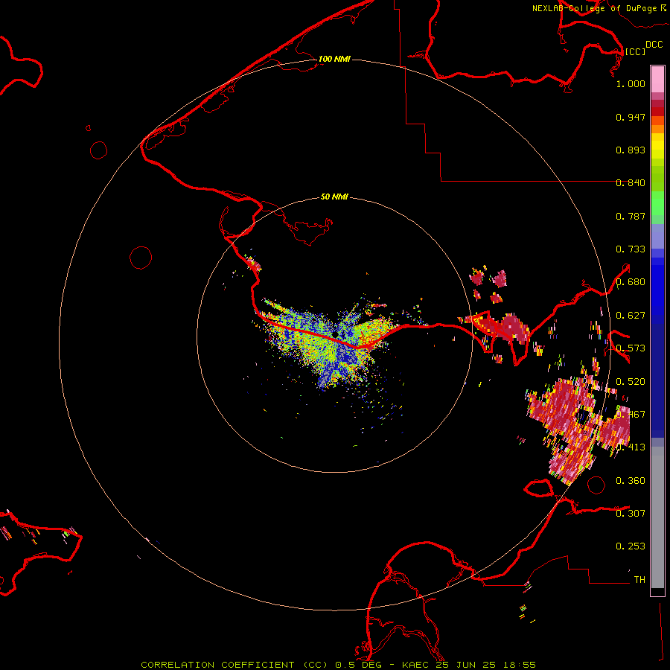Click the 0.680 scale value
670x670 pixels.
pyautogui.click(x=631, y=282)
